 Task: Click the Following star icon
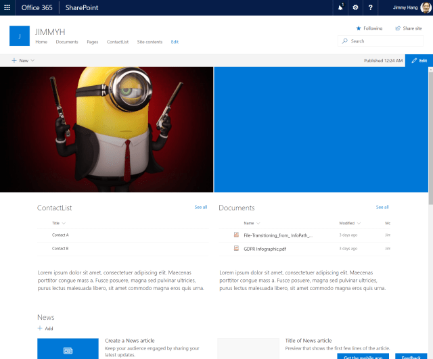(x=359, y=28)
